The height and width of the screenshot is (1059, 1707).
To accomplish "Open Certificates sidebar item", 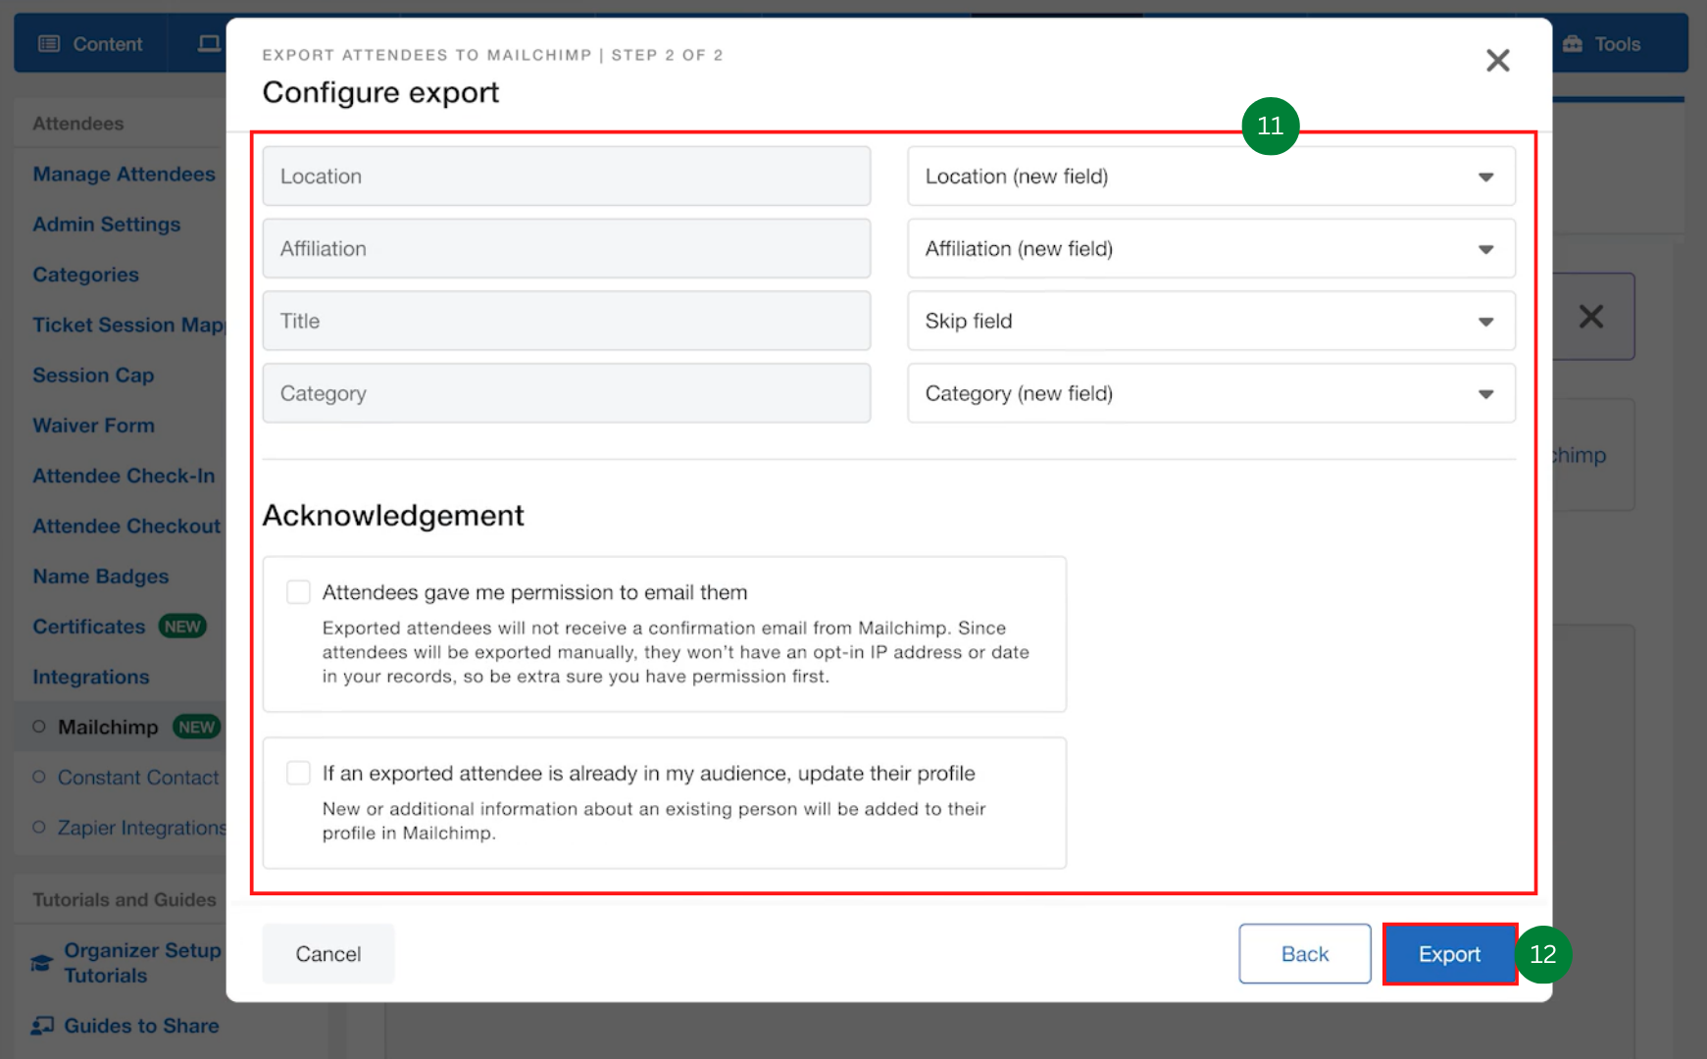I will [88, 627].
